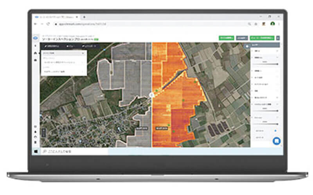Screen dimensions: 313x195
Task: Open new browser tab with plus icon
Action: (85, 17)
